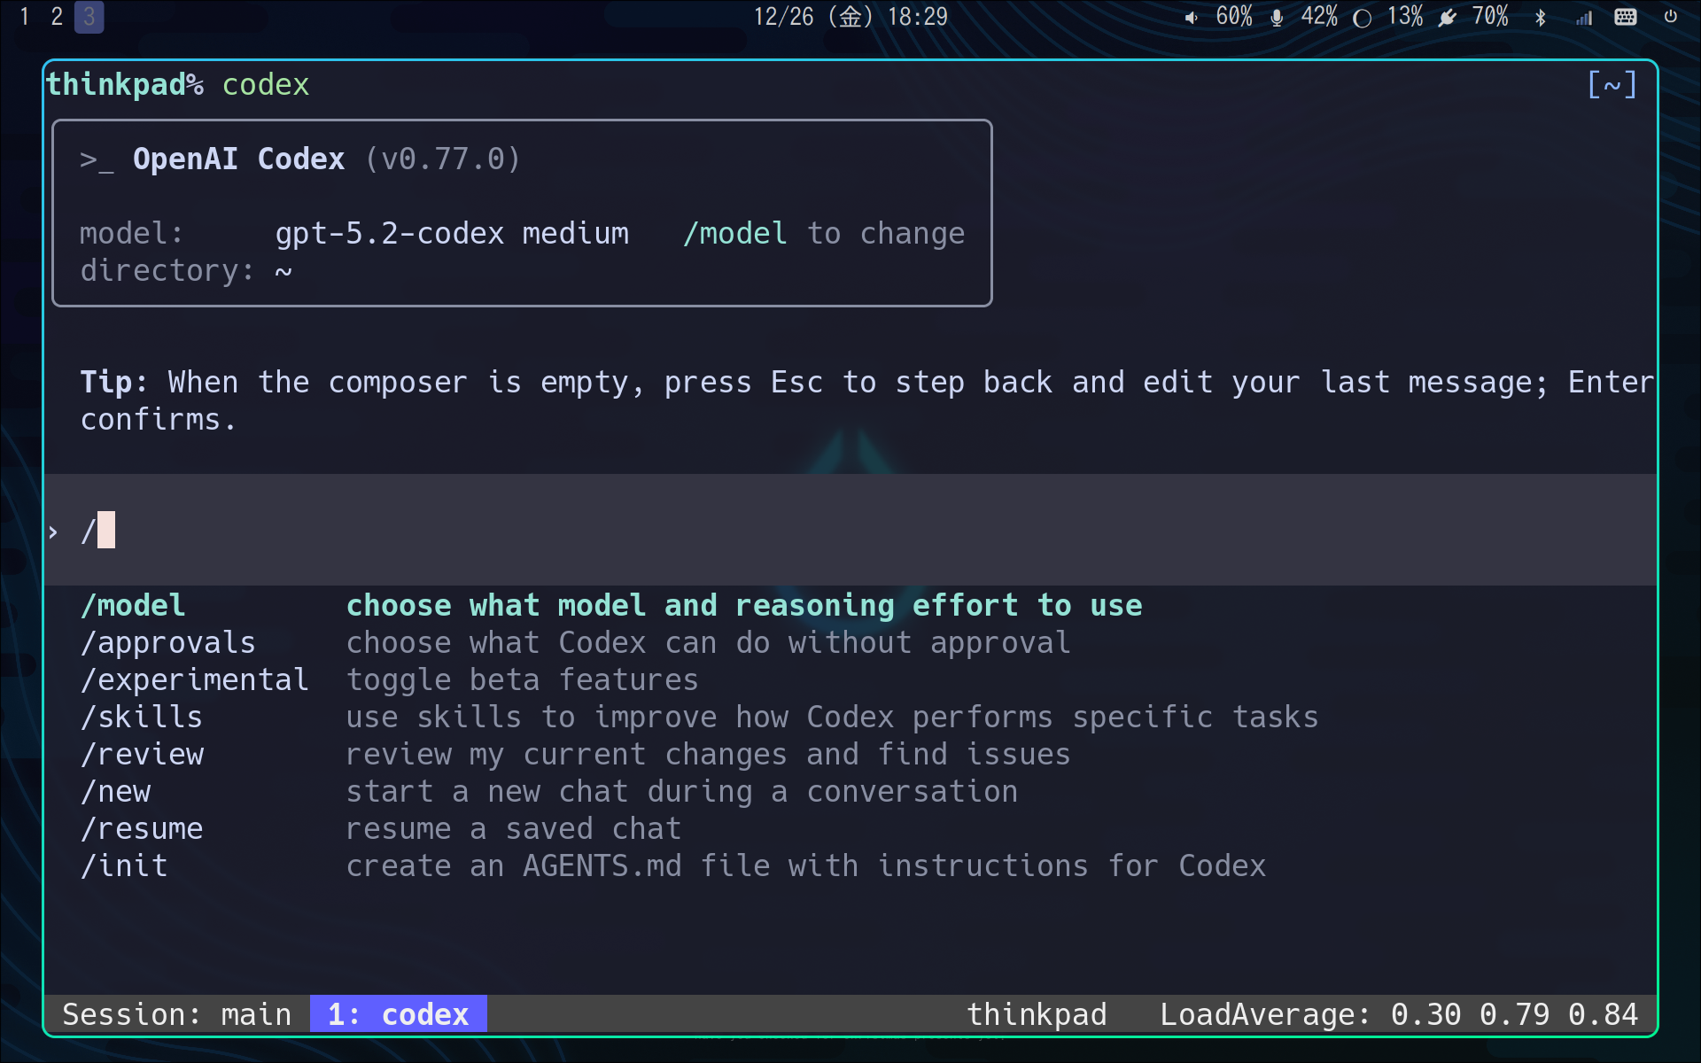Click the microphone icon in the top bar
1701x1063 pixels.
point(1276,17)
